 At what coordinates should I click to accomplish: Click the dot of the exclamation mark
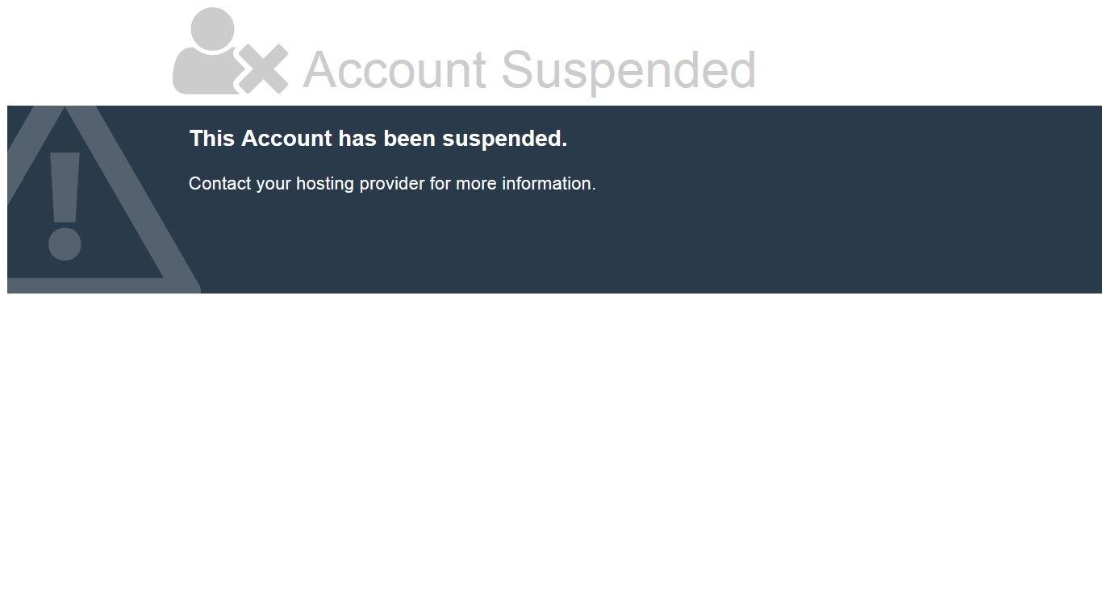coord(65,244)
